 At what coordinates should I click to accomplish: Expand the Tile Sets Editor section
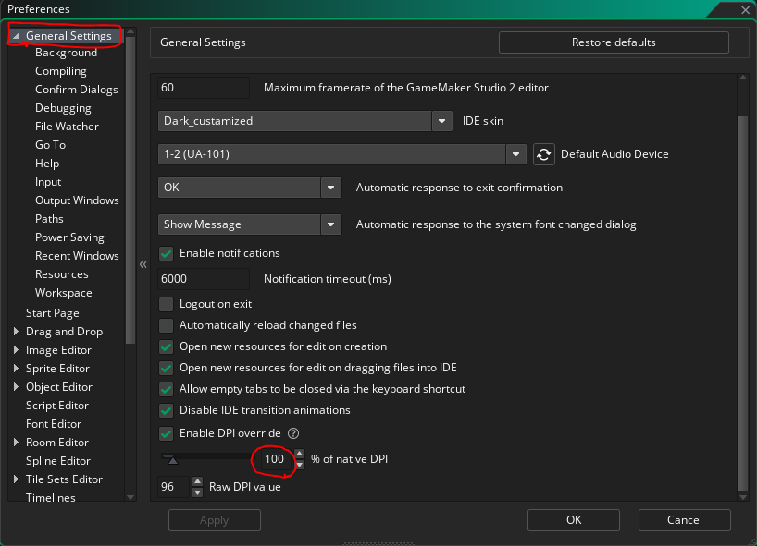click(16, 479)
